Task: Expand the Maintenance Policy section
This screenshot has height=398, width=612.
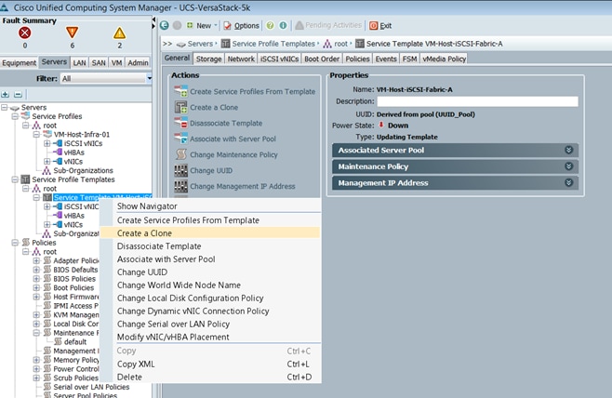Action: click(568, 166)
